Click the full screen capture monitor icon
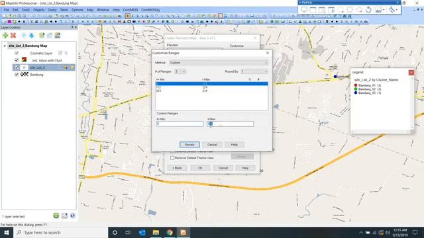This screenshot has width=424, height=238. point(304,10)
